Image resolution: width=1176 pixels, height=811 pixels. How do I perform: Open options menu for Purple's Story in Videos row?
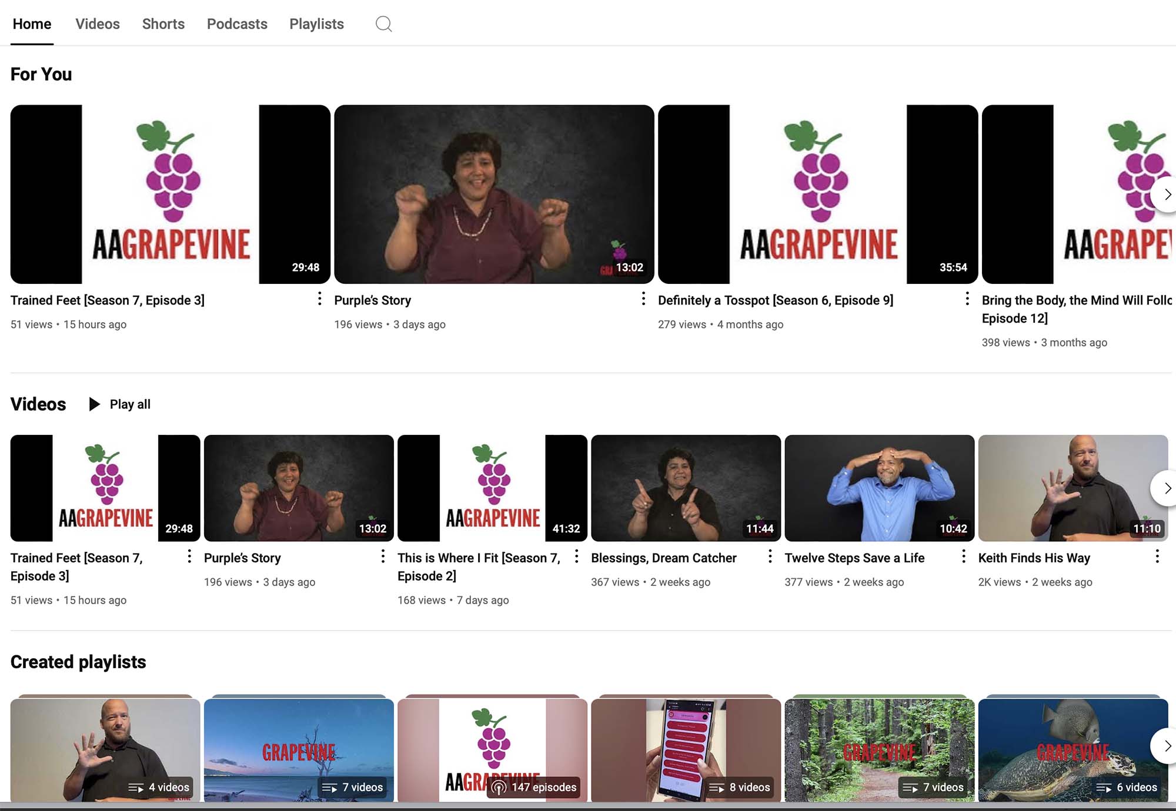(383, 557)
